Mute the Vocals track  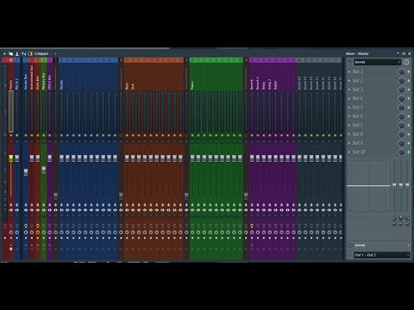tap(61, 135)
